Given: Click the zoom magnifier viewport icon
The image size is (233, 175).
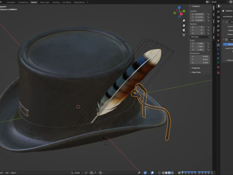Looking at the screenshot, I should (184, 21).
